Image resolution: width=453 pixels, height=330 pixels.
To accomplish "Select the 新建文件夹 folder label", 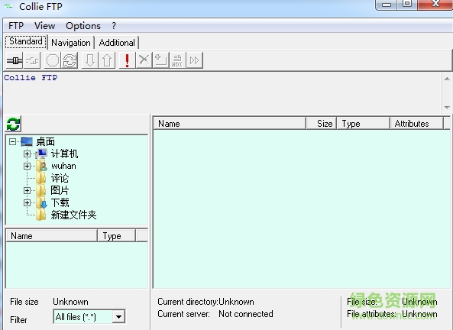I will [73, 215].
